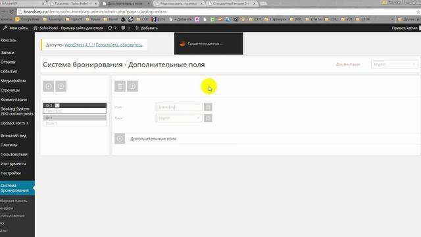Open the English language dropdown in form
Image resolution: width=421 pixels, height=237 pixels.
pos(179,118)
